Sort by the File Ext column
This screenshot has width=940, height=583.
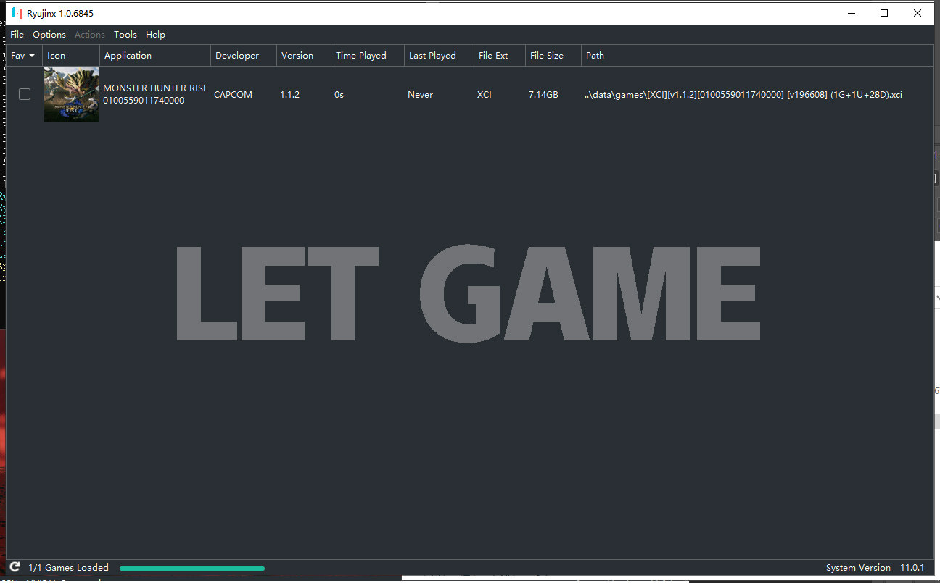point(493,56)
